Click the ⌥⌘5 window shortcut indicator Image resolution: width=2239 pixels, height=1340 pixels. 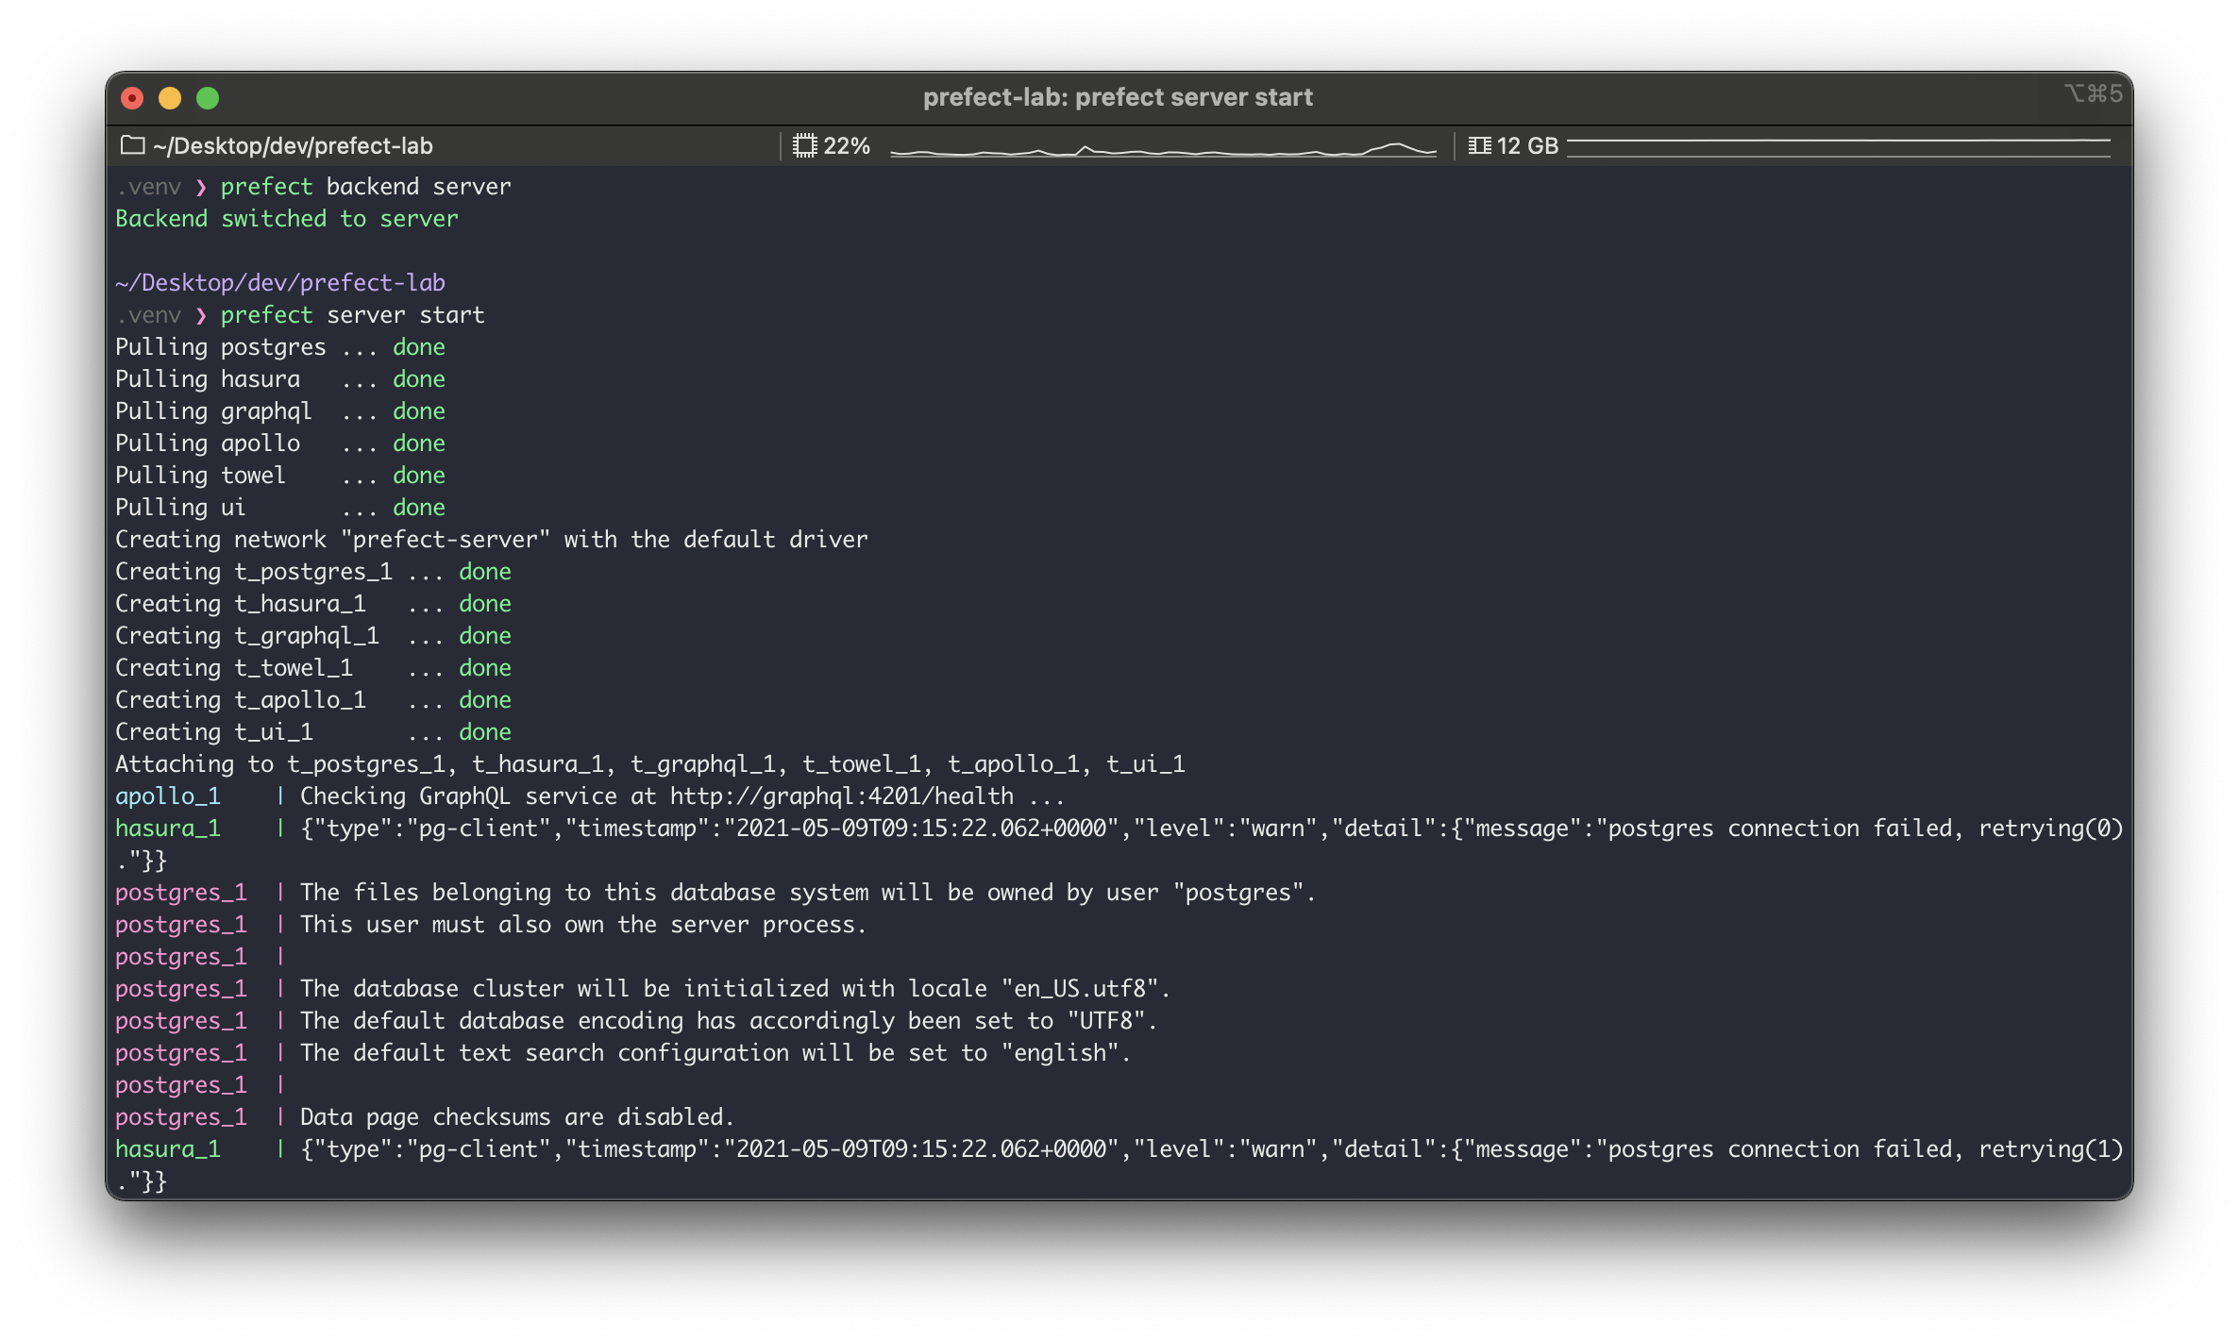[x=2093, y=93]
